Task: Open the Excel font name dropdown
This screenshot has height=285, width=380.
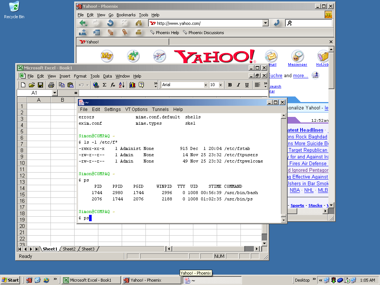Action: (x=206, y=85)
